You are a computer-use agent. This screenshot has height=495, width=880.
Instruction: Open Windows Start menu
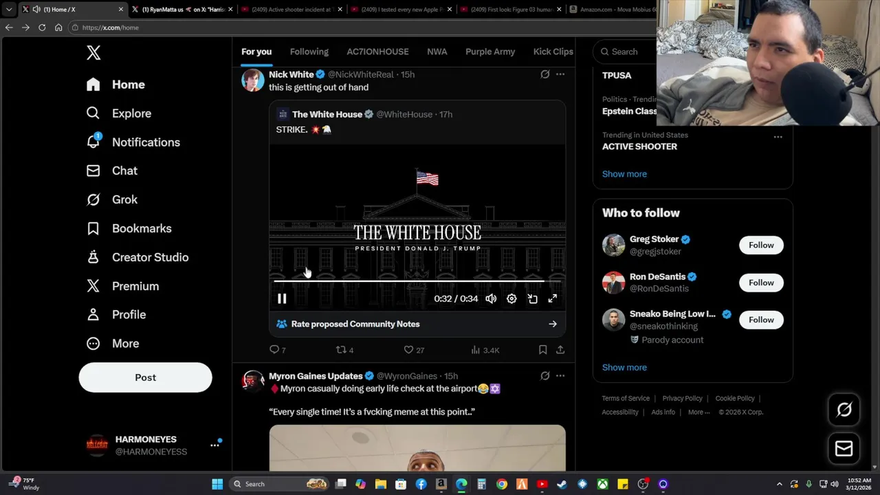coord(217,484)
